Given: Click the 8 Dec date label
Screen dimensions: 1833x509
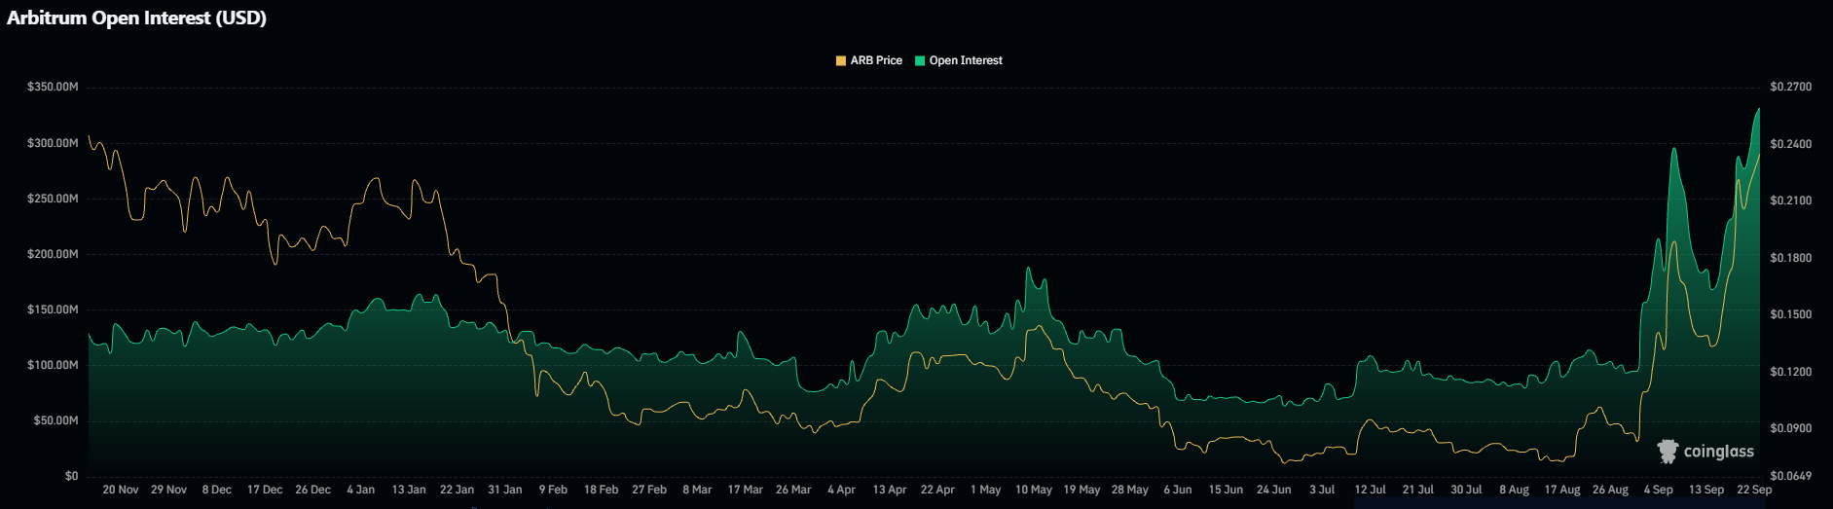Looking at the screenshot, I should click(217, 490).
